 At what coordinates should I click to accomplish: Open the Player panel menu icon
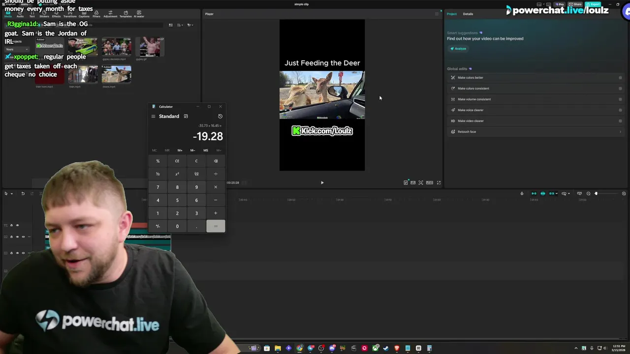pyautogui.click(x=437, y=14)
